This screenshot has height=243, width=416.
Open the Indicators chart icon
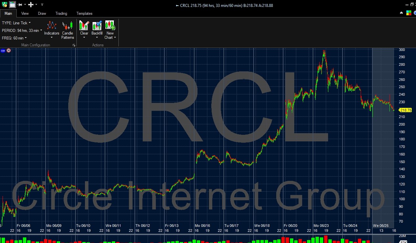click(52, 25)
